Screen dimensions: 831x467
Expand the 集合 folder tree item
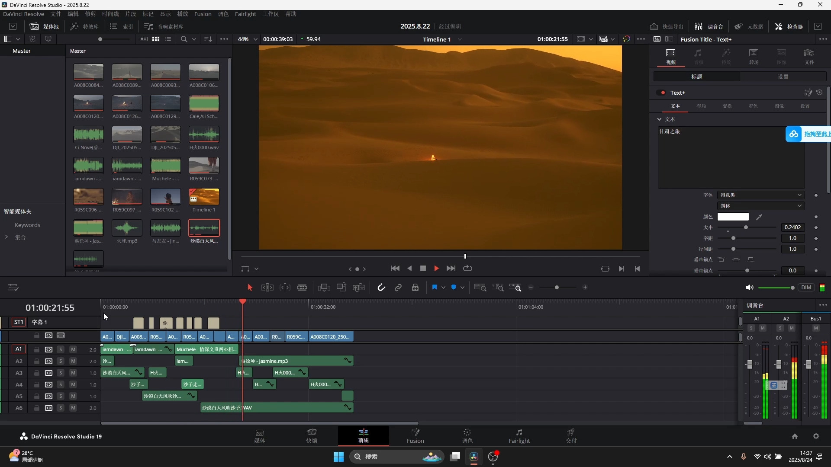(x=6, y=237)
